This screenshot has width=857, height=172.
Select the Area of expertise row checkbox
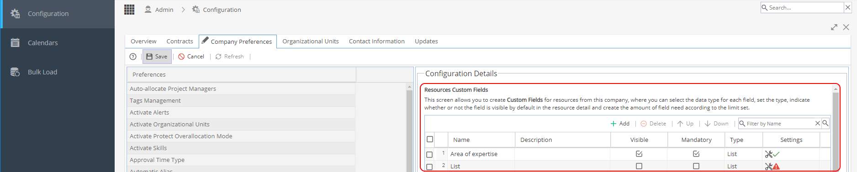429,155
